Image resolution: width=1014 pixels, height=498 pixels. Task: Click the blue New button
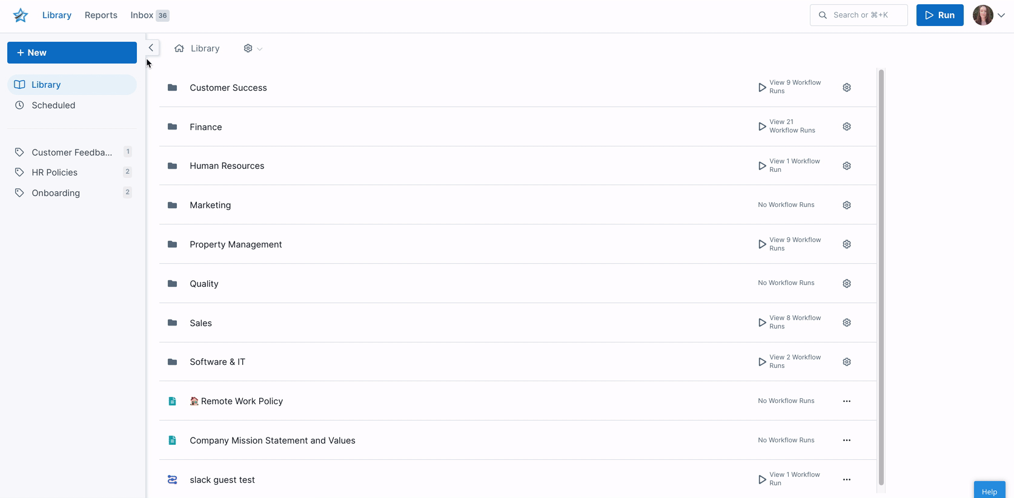pyautogui.click(x=72, y=53)
